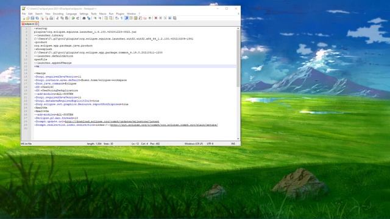Select the eclipse.ini document tab
The image size is (390, 219).
pyautogui.click(x=30, y=24)
